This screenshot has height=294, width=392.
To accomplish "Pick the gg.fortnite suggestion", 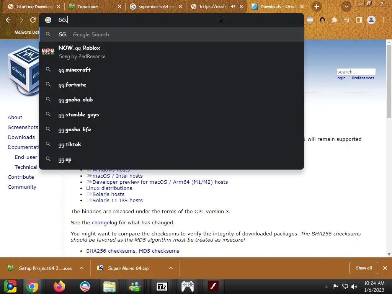I will [x=171, y=85].
